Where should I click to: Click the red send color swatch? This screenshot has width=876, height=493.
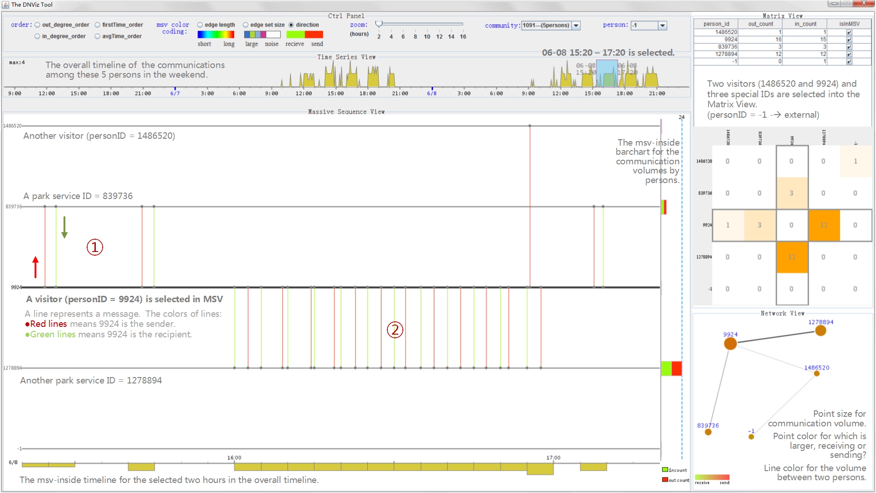(314, 35)
